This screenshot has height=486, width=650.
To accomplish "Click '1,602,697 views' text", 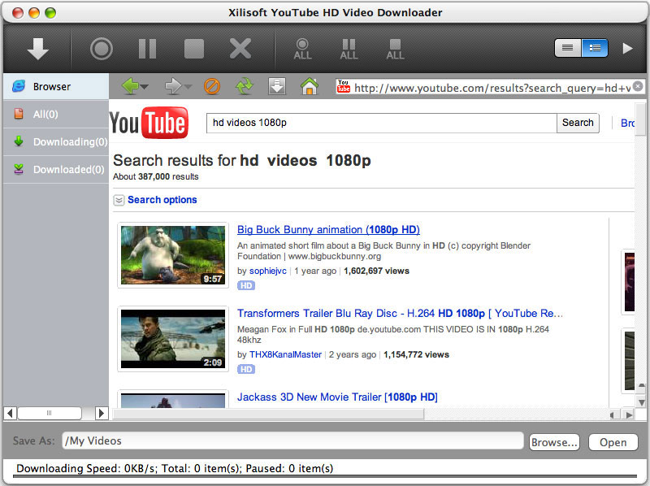I will point(376,271).
